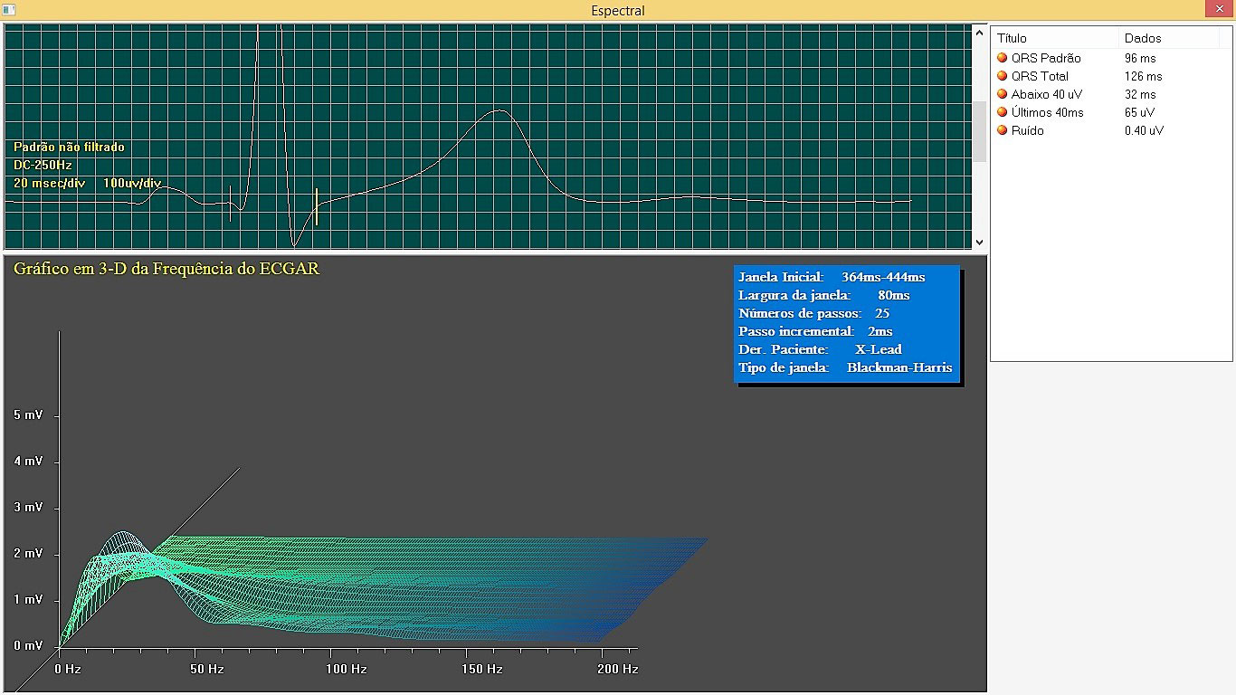This screenshot has width=1236, height=695.
Task: Select the Últimos 40ms row label
Action: [1048, 112]
